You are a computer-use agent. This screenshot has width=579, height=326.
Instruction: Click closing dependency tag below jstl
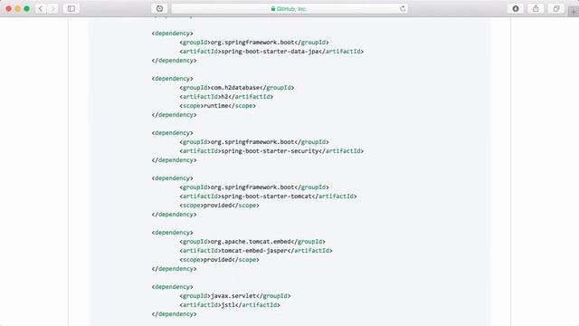[174, 314]
